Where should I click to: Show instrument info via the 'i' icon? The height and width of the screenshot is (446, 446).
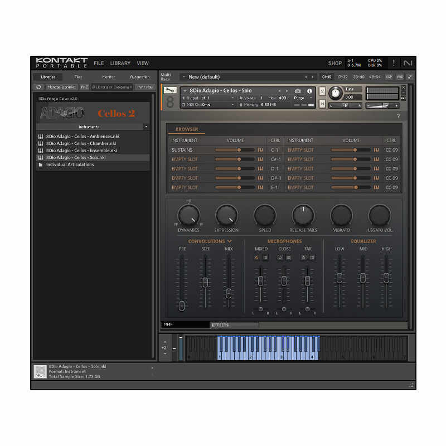309,91
